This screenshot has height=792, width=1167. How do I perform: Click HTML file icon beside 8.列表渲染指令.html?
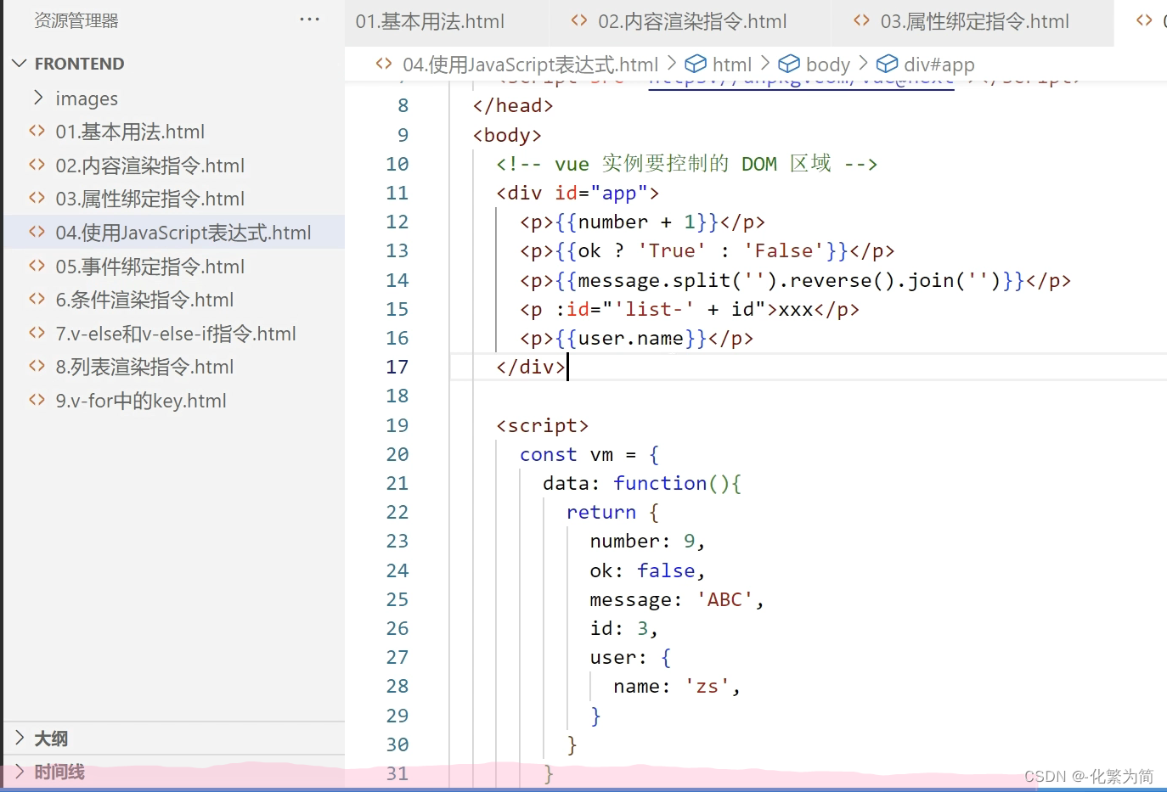37,366
